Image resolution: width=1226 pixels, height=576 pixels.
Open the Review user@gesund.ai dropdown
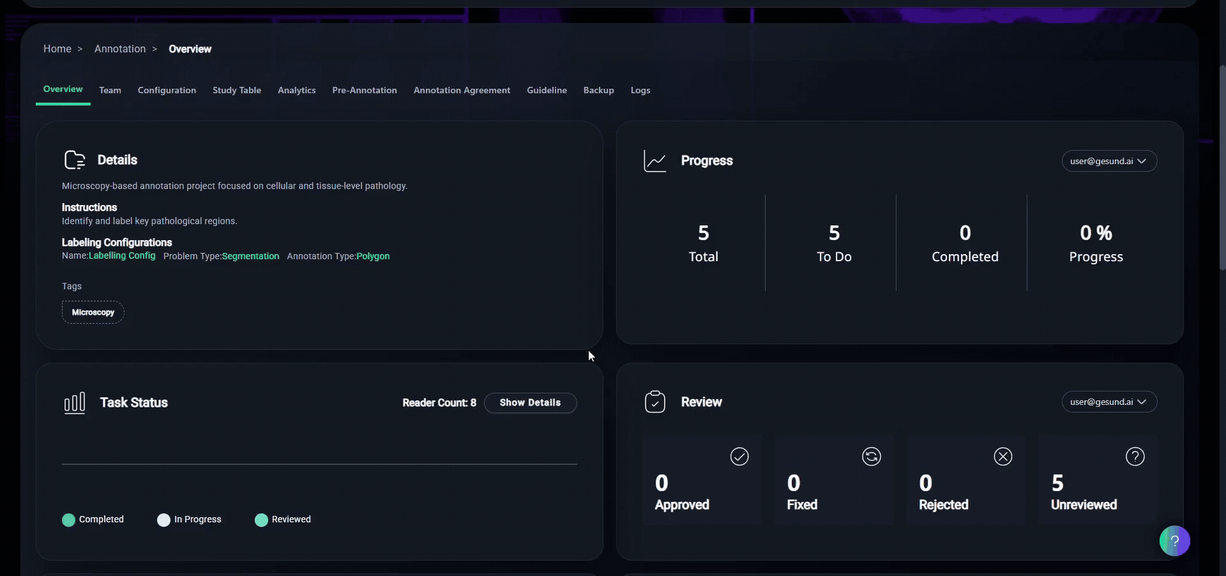[x=1109, y=402]
